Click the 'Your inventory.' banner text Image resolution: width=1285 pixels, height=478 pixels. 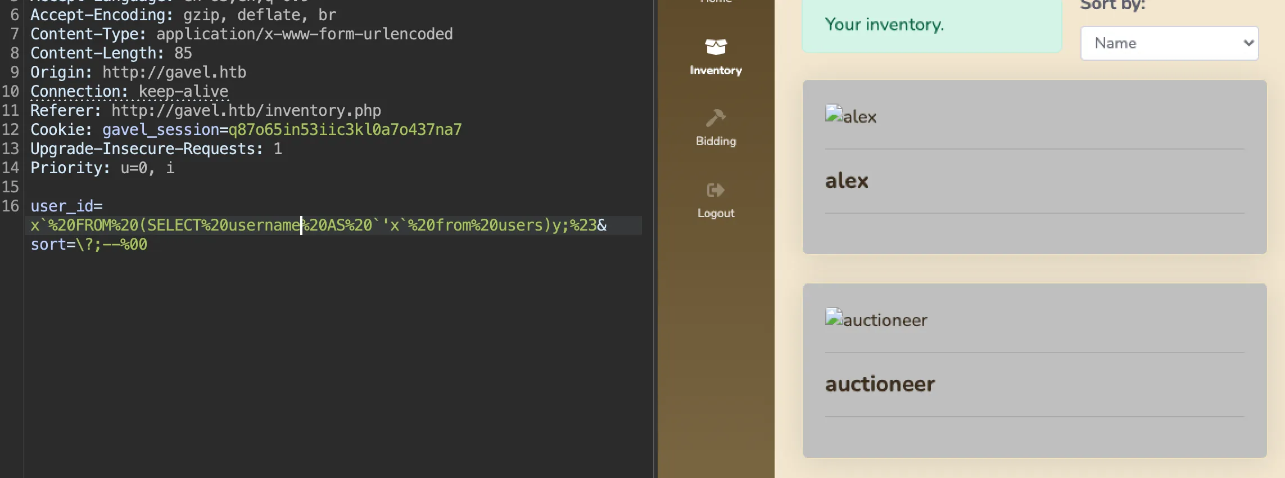tap(884, 24)
